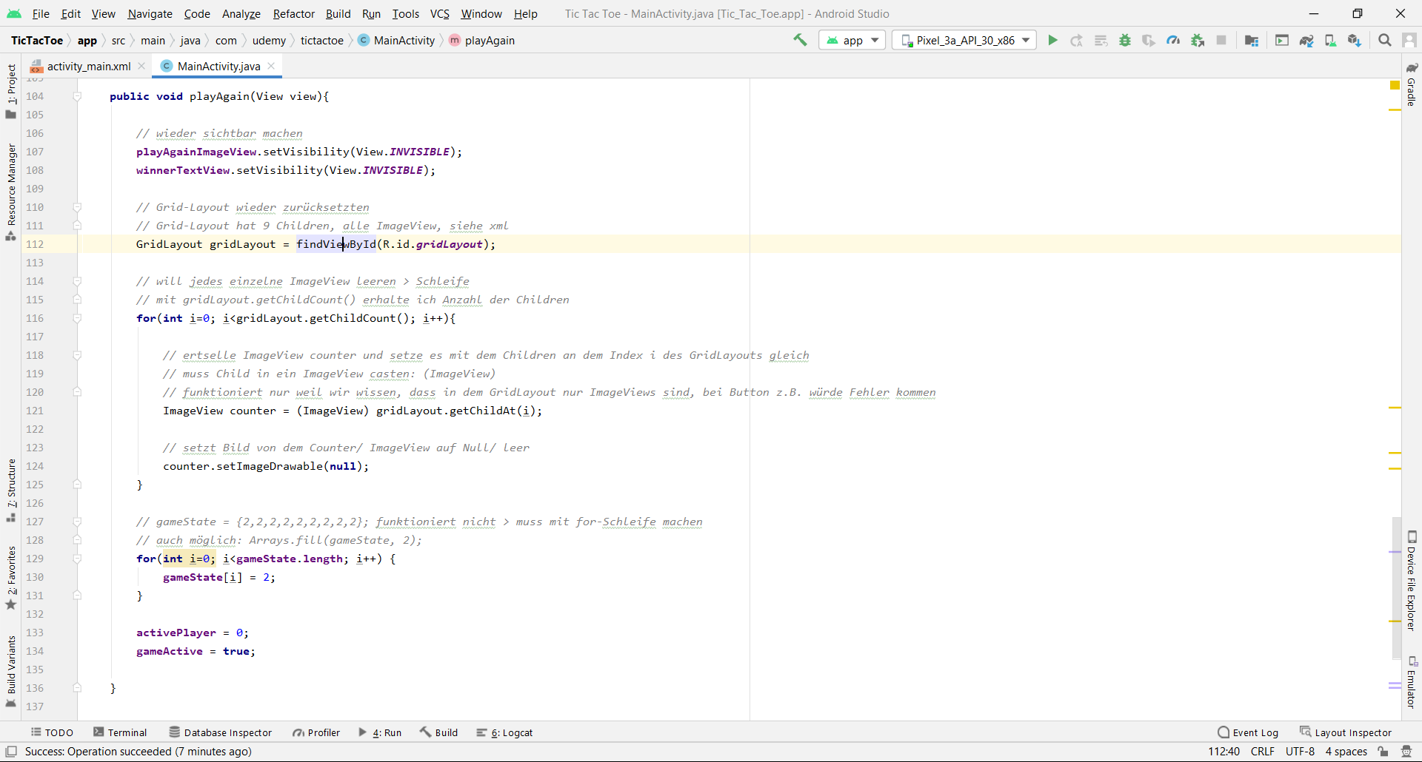Open the Structure tool window
The image size is (1422, 762).
(11, 490)
